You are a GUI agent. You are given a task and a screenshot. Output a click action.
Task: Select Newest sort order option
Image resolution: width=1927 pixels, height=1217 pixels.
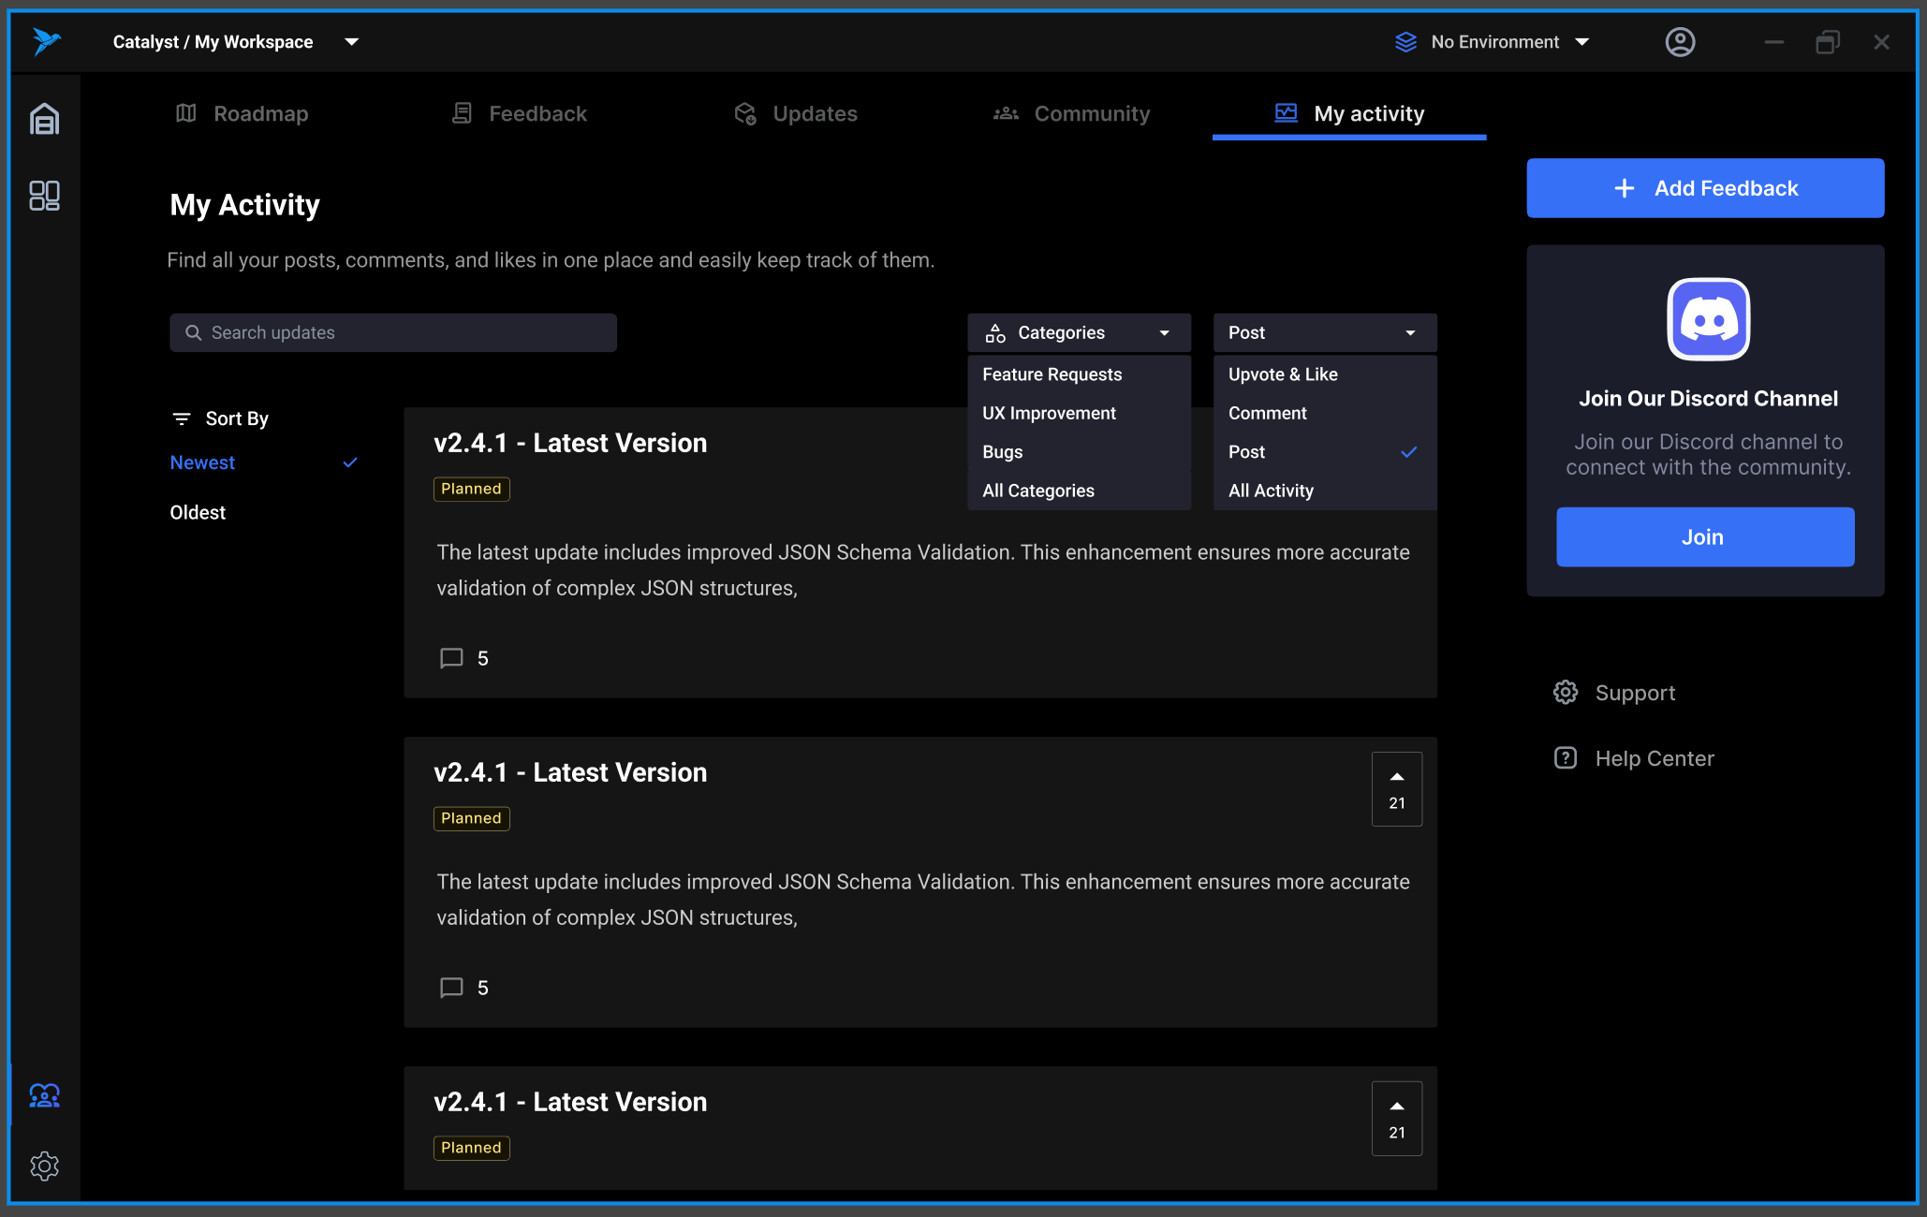pos(202,462)
